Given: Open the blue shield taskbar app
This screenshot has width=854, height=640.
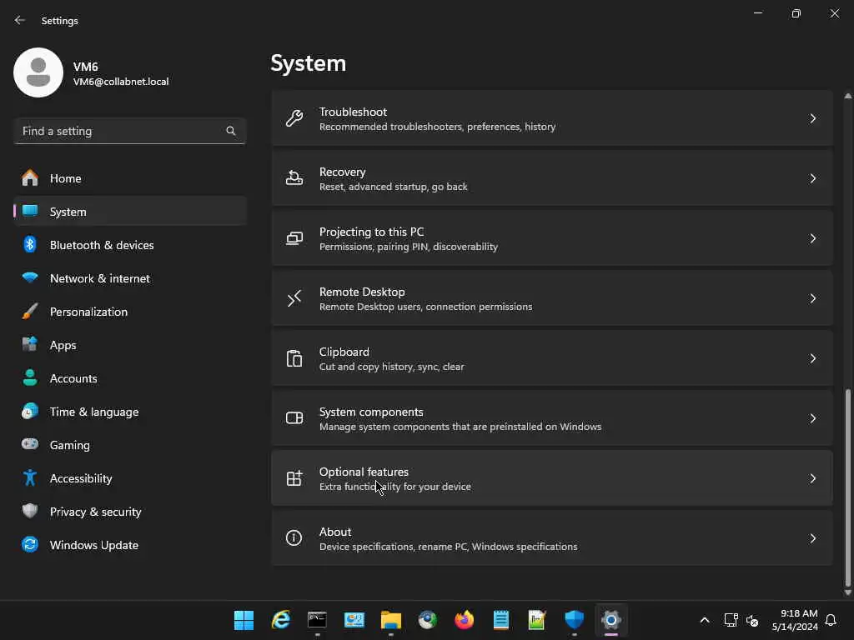Looking at the screenshot, I should (x=574, y=620).
